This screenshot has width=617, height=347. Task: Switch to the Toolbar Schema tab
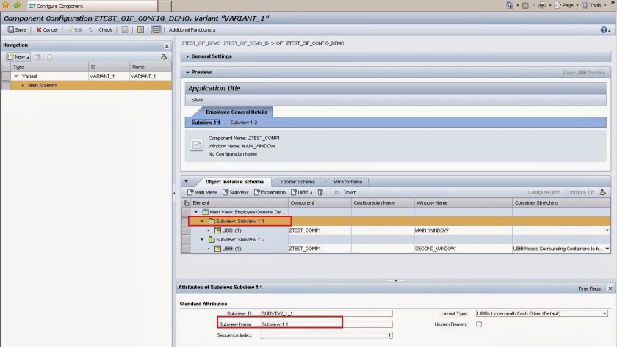click(x=297, y=181)
